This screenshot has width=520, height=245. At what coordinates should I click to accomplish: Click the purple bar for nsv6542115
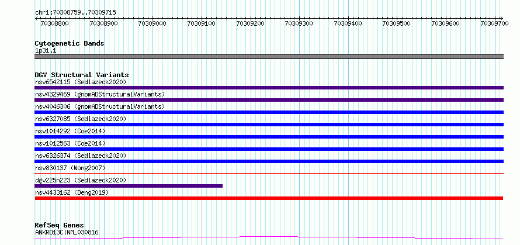coord(269,88)
